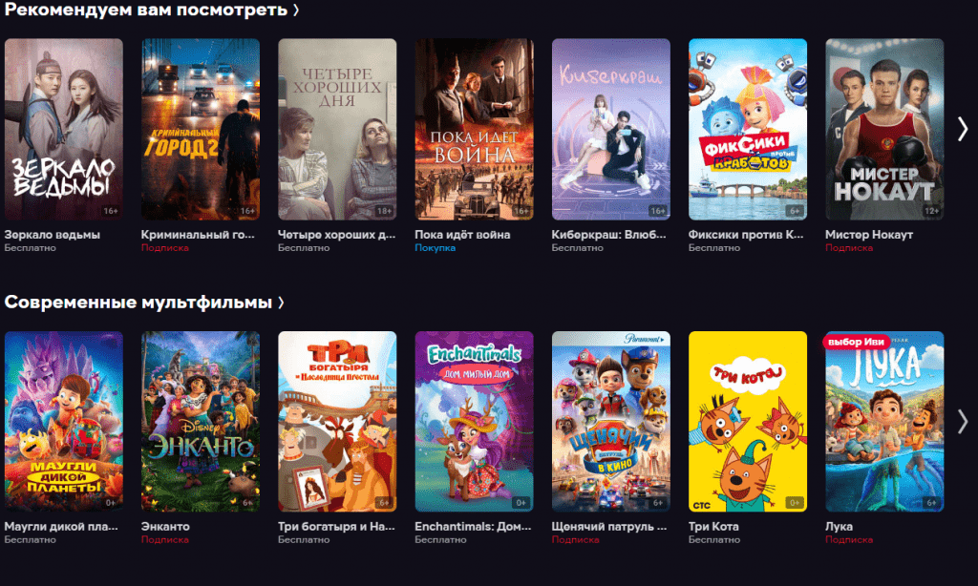This screenshot has width=978, height=586.
Task: Click the 'Пока идёт война' title text
Action: click(x=462, y=235)
